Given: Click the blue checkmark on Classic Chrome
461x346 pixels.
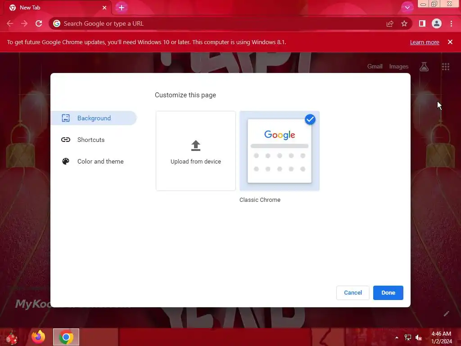Looking at the screenshot, I should (310, 119).
